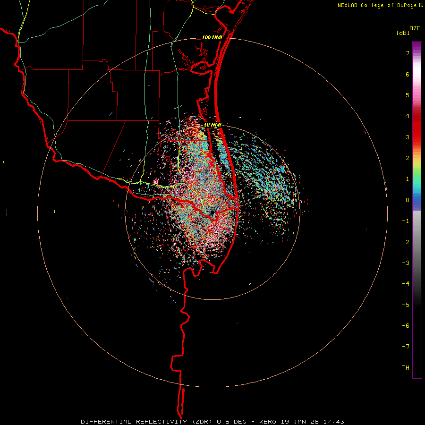Click the TH threshold label on the scale
This screenshot has width=425, height=425.
[x=406, y=368]
